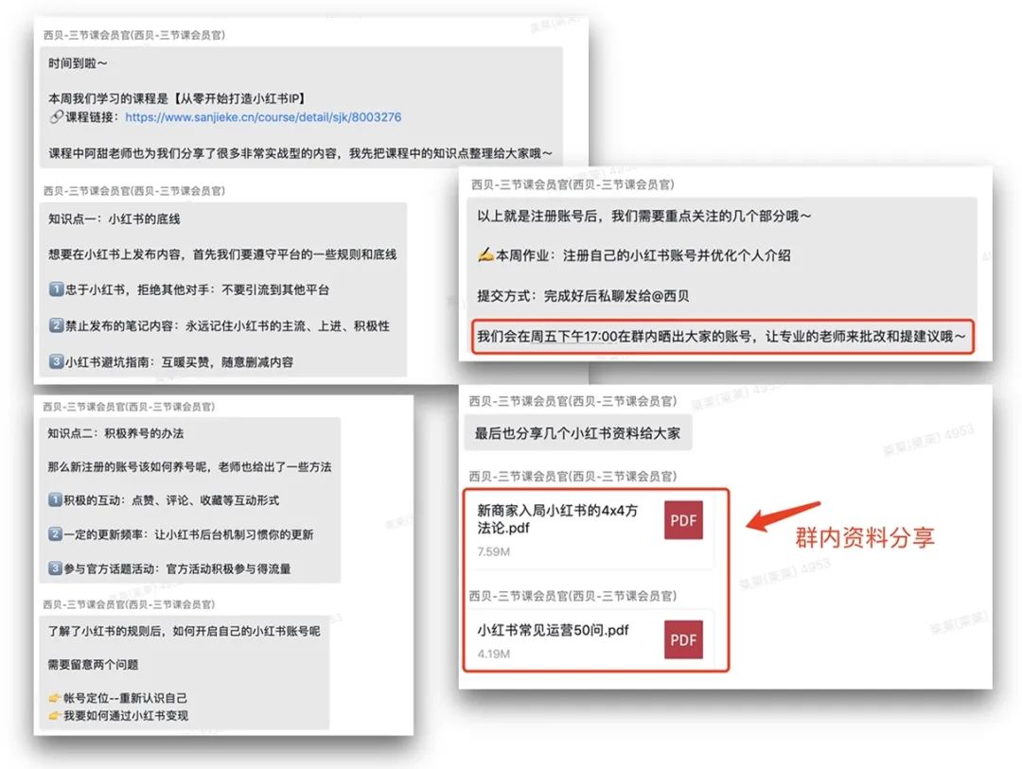Screen dimensions: 1022x769
Task: Click the link chain emoji before 课程链接
Action: pos(56,116)
